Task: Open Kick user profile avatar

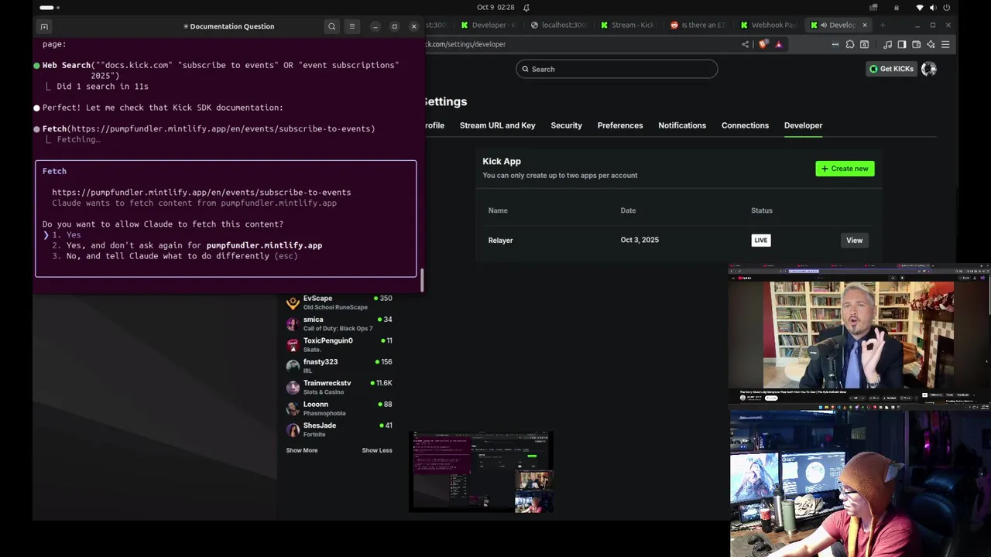Action: click(x=928, y=69)
